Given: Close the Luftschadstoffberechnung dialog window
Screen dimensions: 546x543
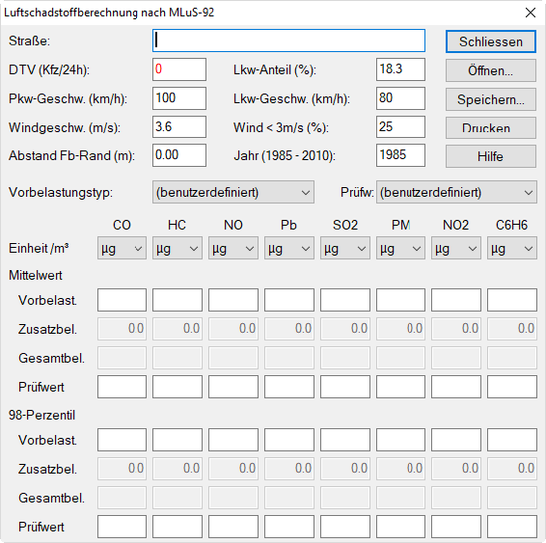Looking at the screenshot, I should [x=531, y=13].
